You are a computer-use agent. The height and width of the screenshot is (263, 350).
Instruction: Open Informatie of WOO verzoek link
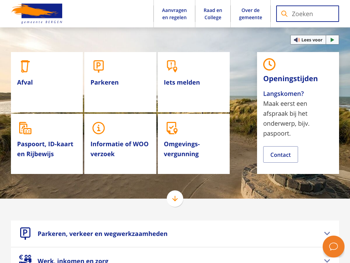click(x=120, y=144)
